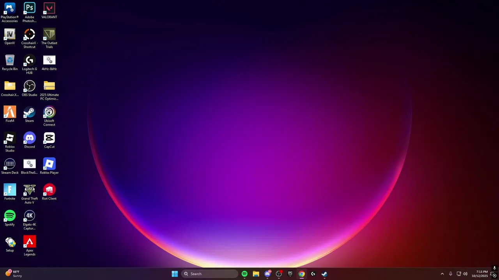Select the BlockTheS... file icon
This screenshot has width=499, height=280.
(29, 166)
